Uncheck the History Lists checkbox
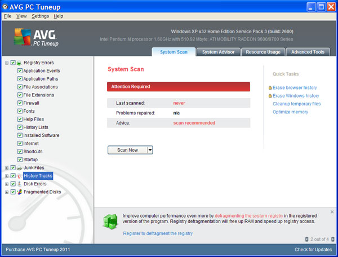The height and width of the screenshot is (257, 338). (20, 127)
